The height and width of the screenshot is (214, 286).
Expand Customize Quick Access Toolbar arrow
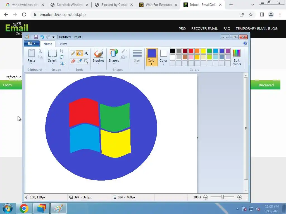(x=53, y=37)
